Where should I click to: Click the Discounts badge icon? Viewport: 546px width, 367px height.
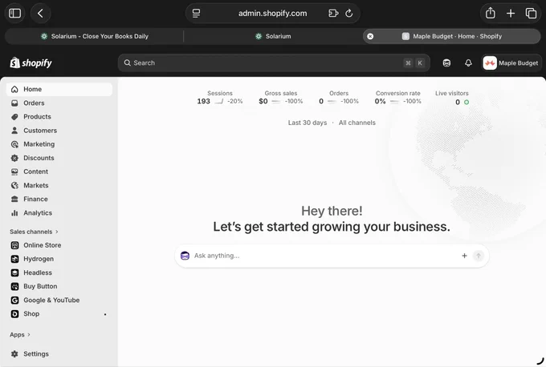pyautogui.click(x=14, y=158)
